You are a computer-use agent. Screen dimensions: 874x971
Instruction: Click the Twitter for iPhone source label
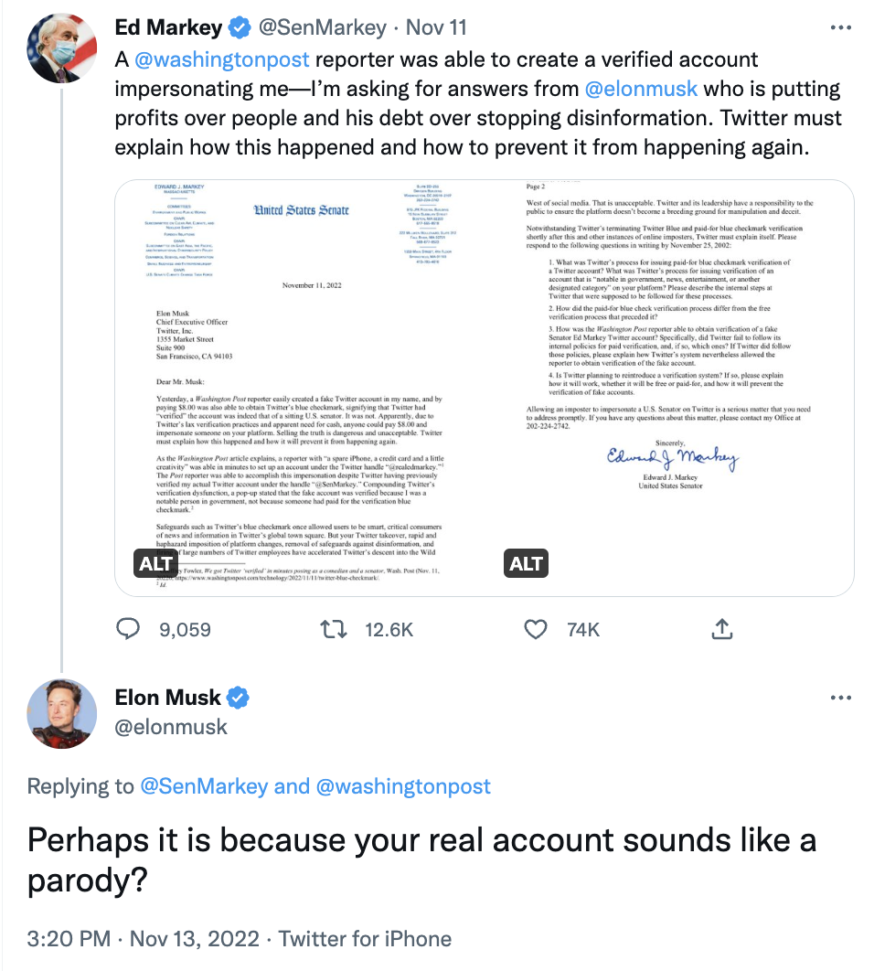click(365, 939)
